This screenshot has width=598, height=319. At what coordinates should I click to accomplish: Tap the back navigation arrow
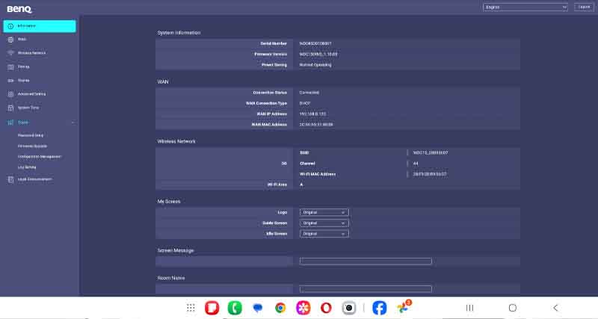coord(555,308)
